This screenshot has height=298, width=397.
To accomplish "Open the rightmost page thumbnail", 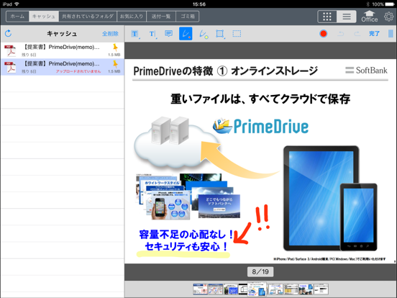I will tap(321, 289).
